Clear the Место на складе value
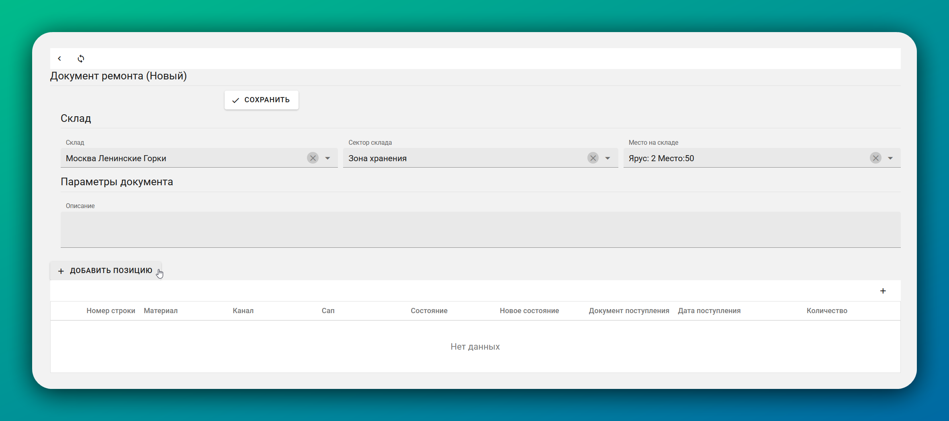The width and height of the screenshot is (949, 421). click(875, 158)
